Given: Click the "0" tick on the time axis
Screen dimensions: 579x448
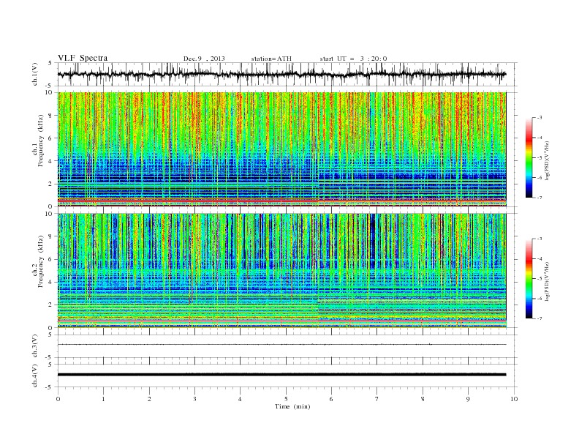Looking at the screenshot, I should [58, 399].
